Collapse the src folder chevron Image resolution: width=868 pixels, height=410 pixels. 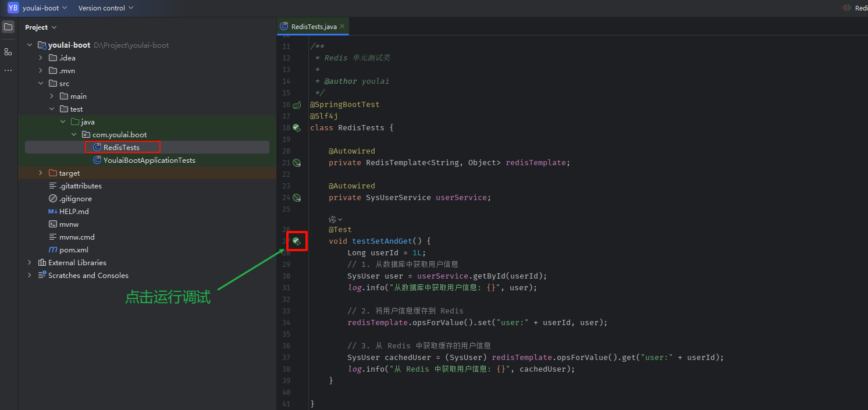[x=41, y=84]
